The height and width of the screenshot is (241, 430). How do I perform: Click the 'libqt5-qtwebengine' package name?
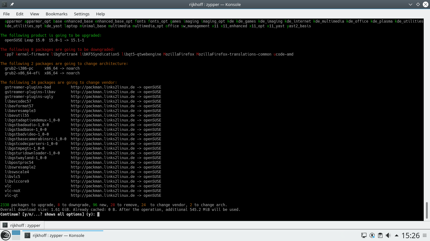point(141,54)
